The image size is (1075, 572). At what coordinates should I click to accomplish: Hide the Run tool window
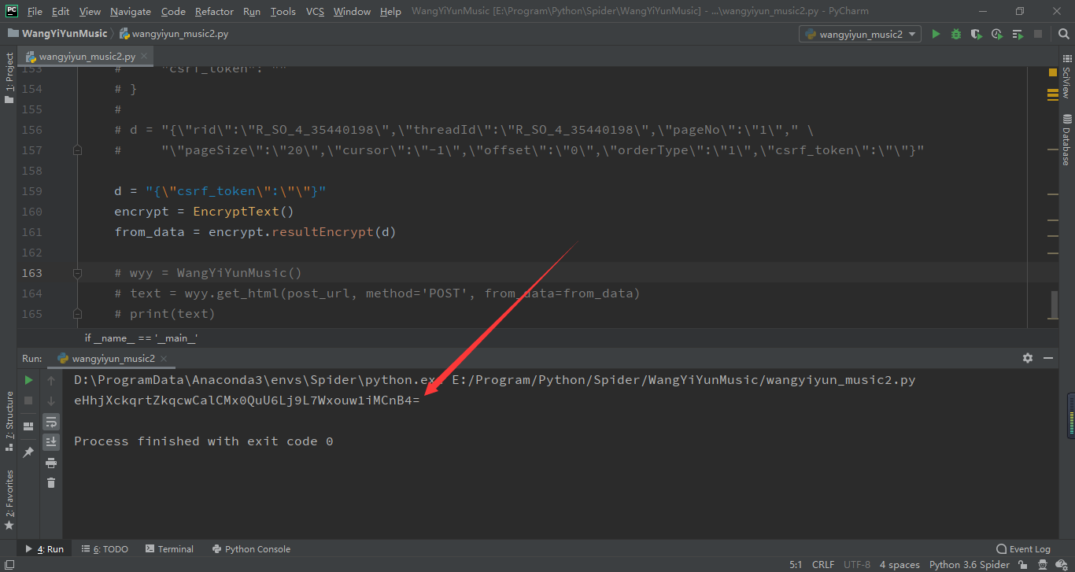1047,358
